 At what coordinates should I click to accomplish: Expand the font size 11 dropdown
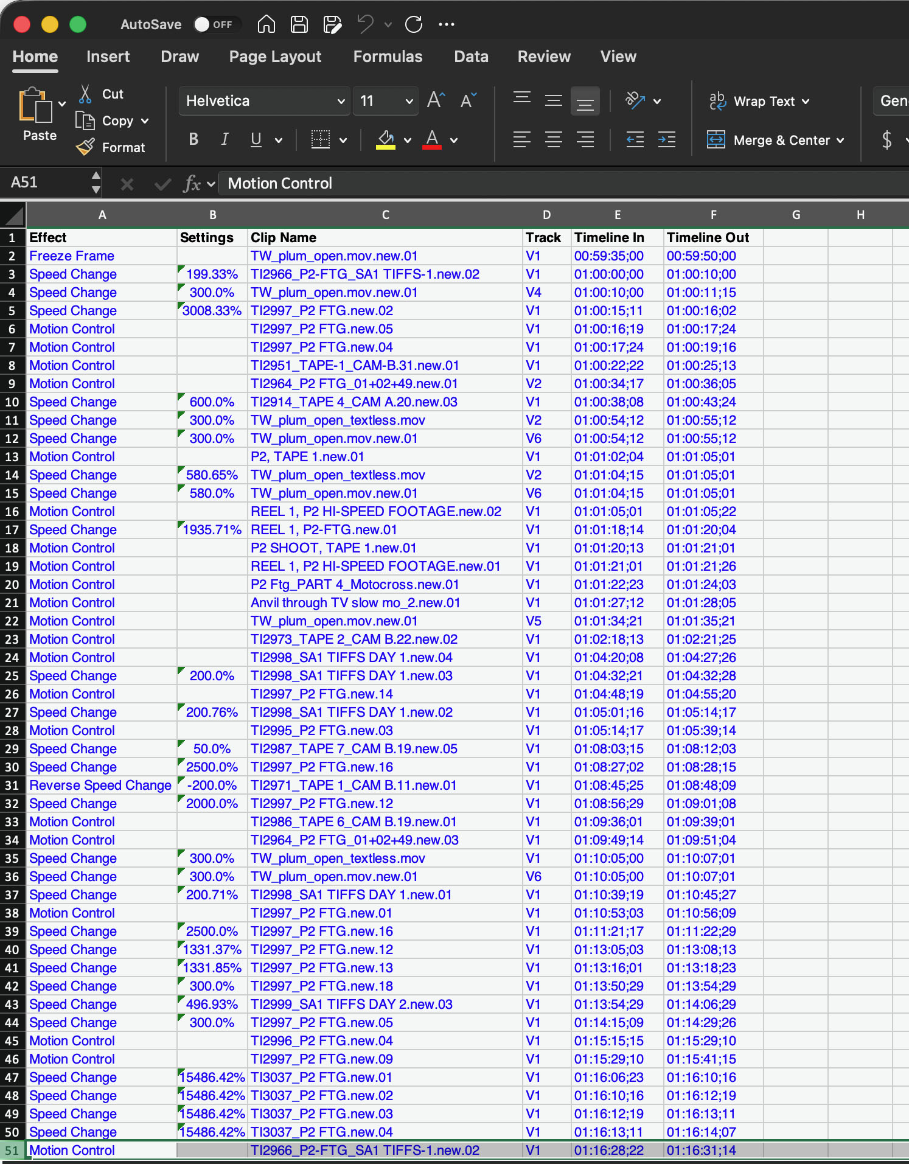pyautogui.click(x=409, y=101)
